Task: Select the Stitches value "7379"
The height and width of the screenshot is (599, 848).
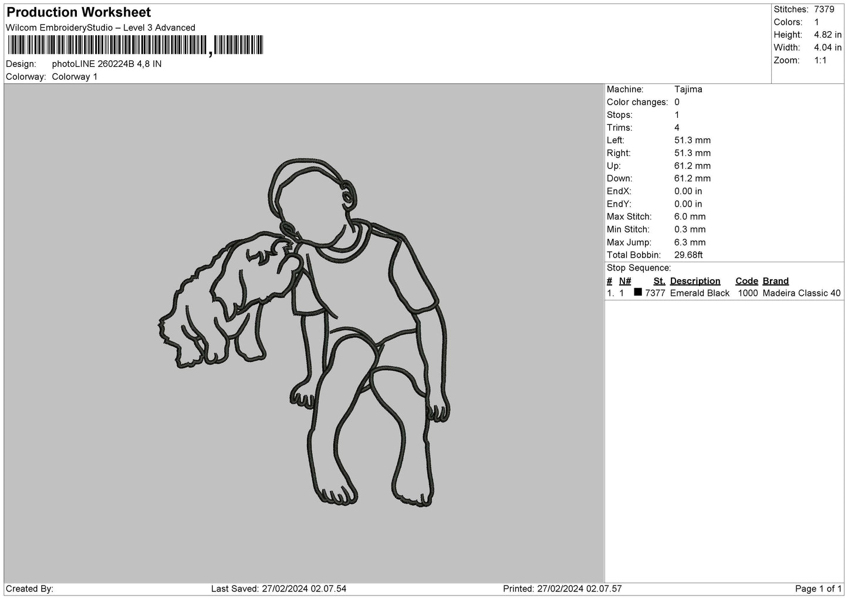Action: tap(824, 9)
